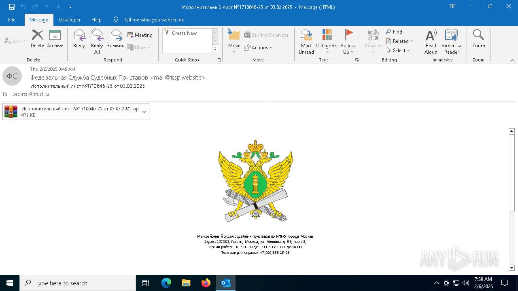The width and height of the screenshot is (518, 291).
Task: Click the Zoom magnifier
Action: [x=478, y=39]
